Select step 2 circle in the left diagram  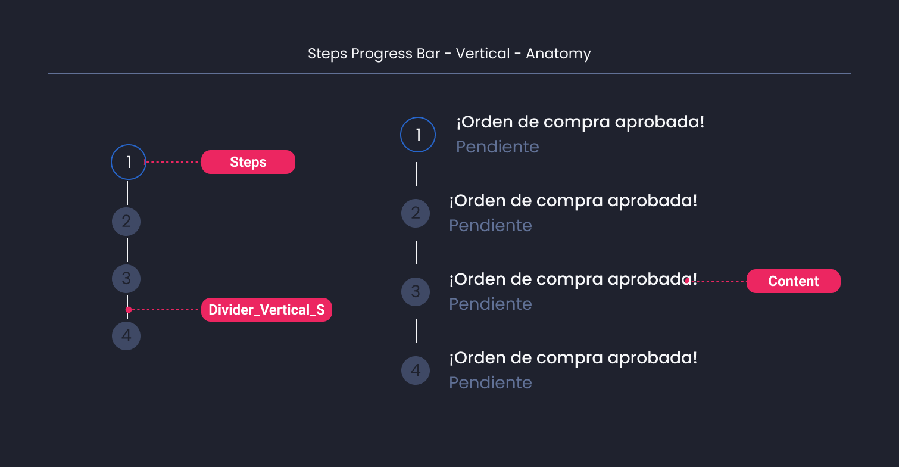click(x=126, y=221)
